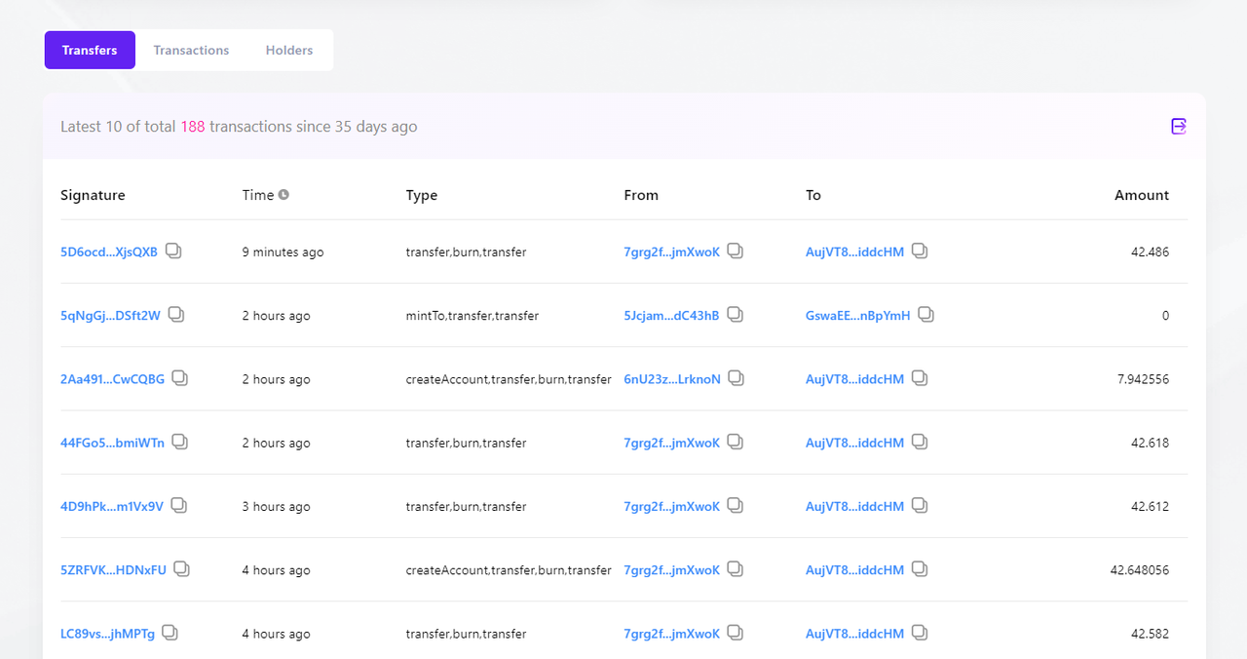Toggle the time format clock icon
Image resolution: width=1247 pixels, height=659 pixels.
[x=283, y=195]
